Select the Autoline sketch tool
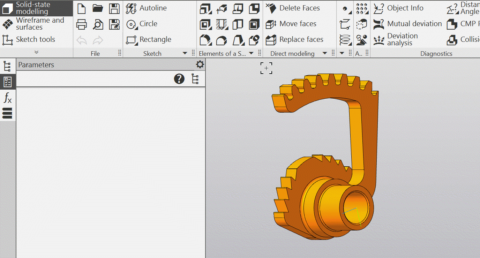 point(146,8)
